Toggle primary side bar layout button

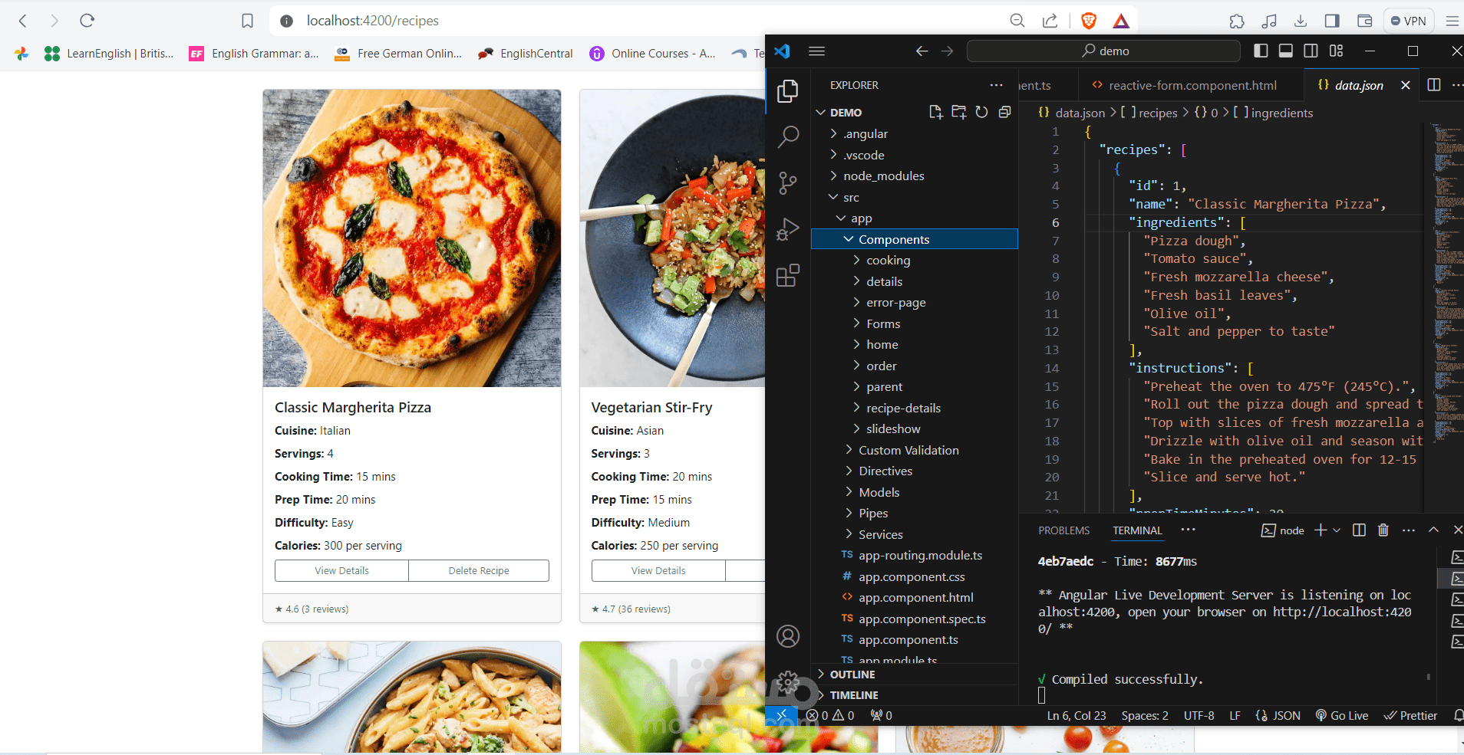tap(1261, 51)
